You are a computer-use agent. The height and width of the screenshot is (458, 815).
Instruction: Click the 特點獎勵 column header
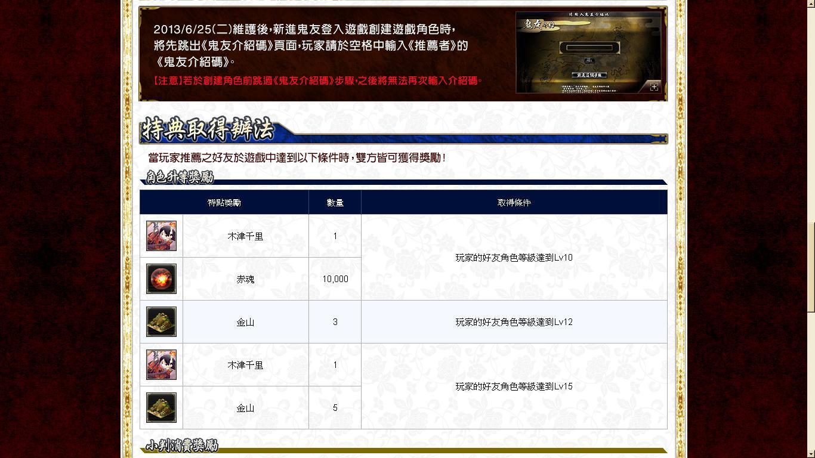(x=224, y=203)
